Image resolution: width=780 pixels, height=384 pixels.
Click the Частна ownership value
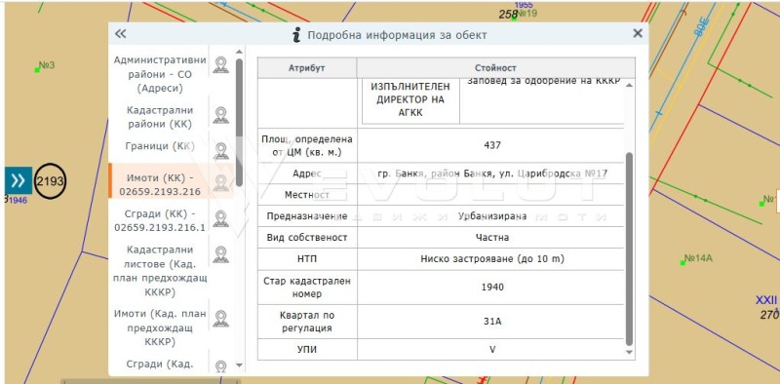tap(492, 238)
